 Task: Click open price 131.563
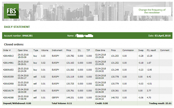coord(70,70)
